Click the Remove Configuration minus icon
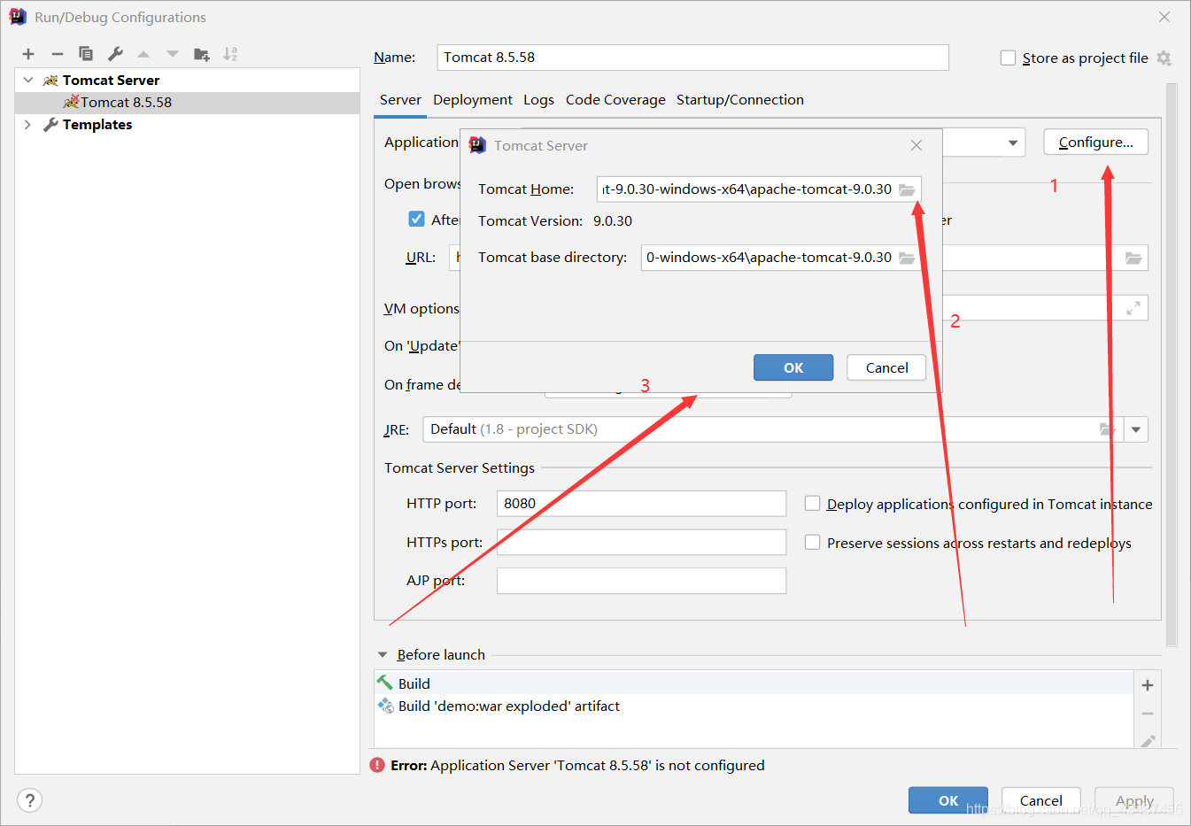 [58, 54]
